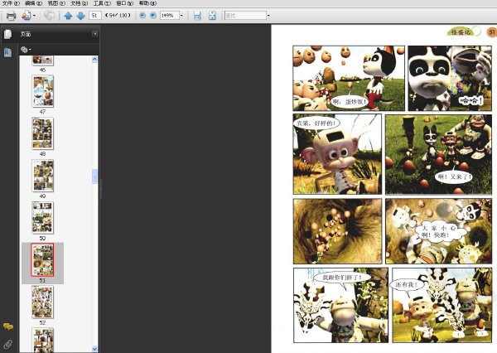This screenshot has width=497, height=353.
Task: Open the dropdown arrow beside the collaborate icon
Action: [34, 15]
